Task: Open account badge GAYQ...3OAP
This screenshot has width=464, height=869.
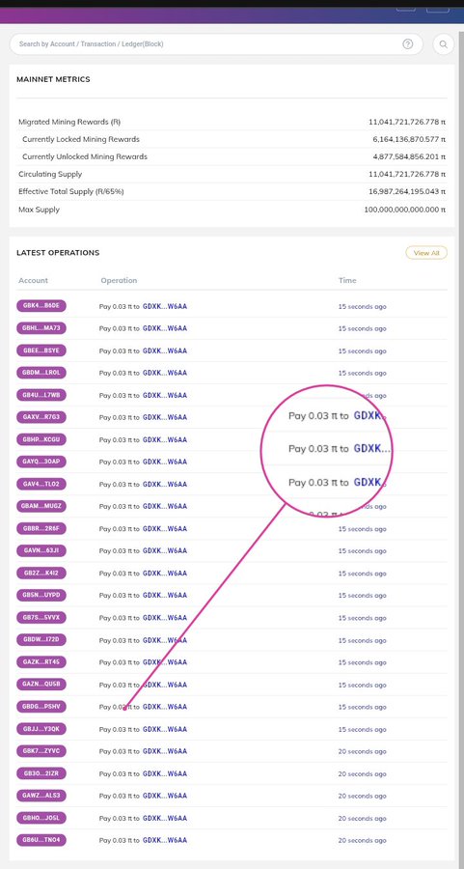Action: tap(41, 462)
